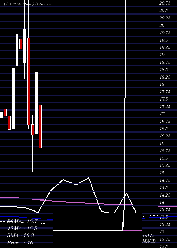Screen dimensions: 177x248
Task: Click the 20.75 price axis label
Action: coord(165,3)
